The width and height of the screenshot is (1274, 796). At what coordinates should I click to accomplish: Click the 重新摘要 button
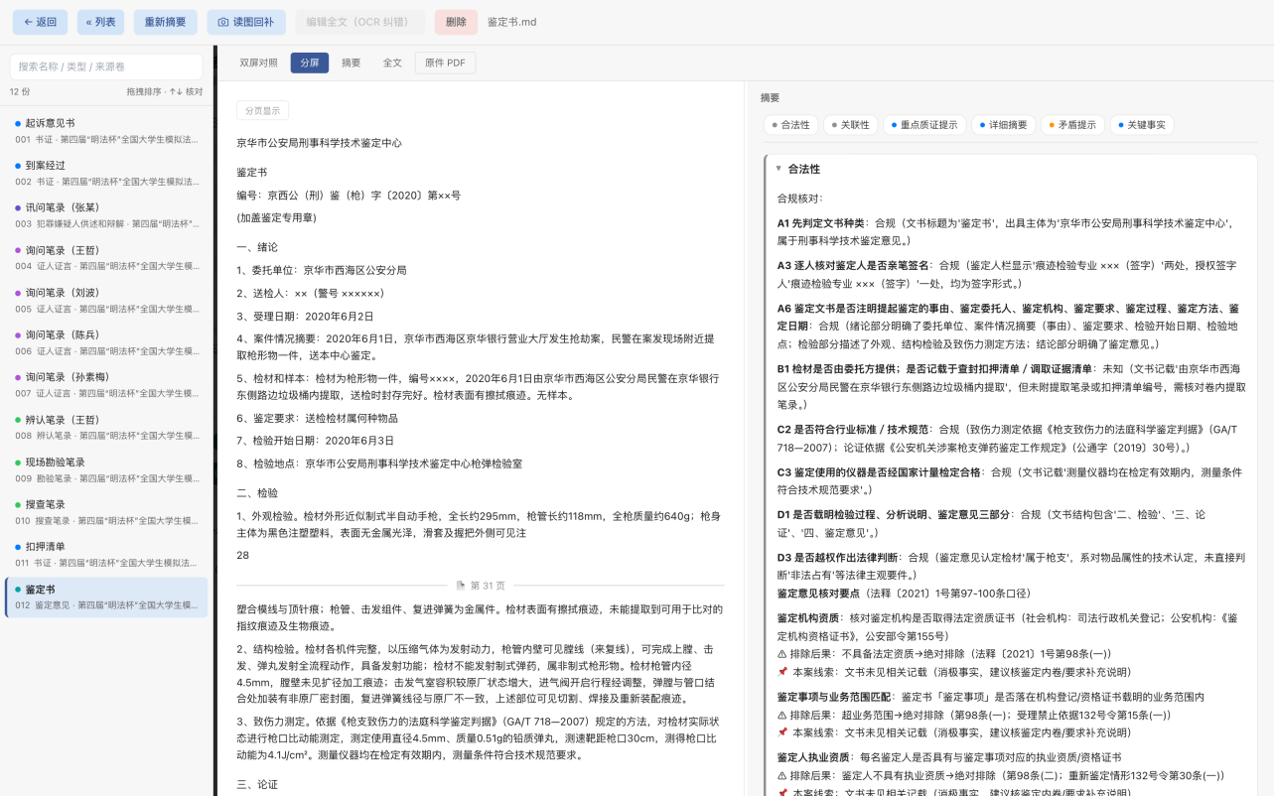tap(165, 22)
